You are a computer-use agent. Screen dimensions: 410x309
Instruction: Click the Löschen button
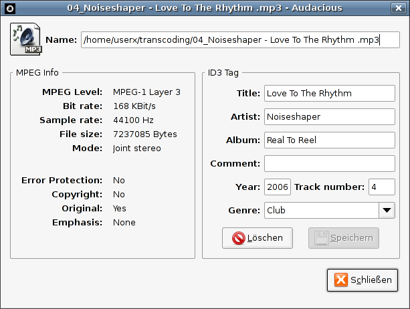pyautogui.click(x=258, y=238)
